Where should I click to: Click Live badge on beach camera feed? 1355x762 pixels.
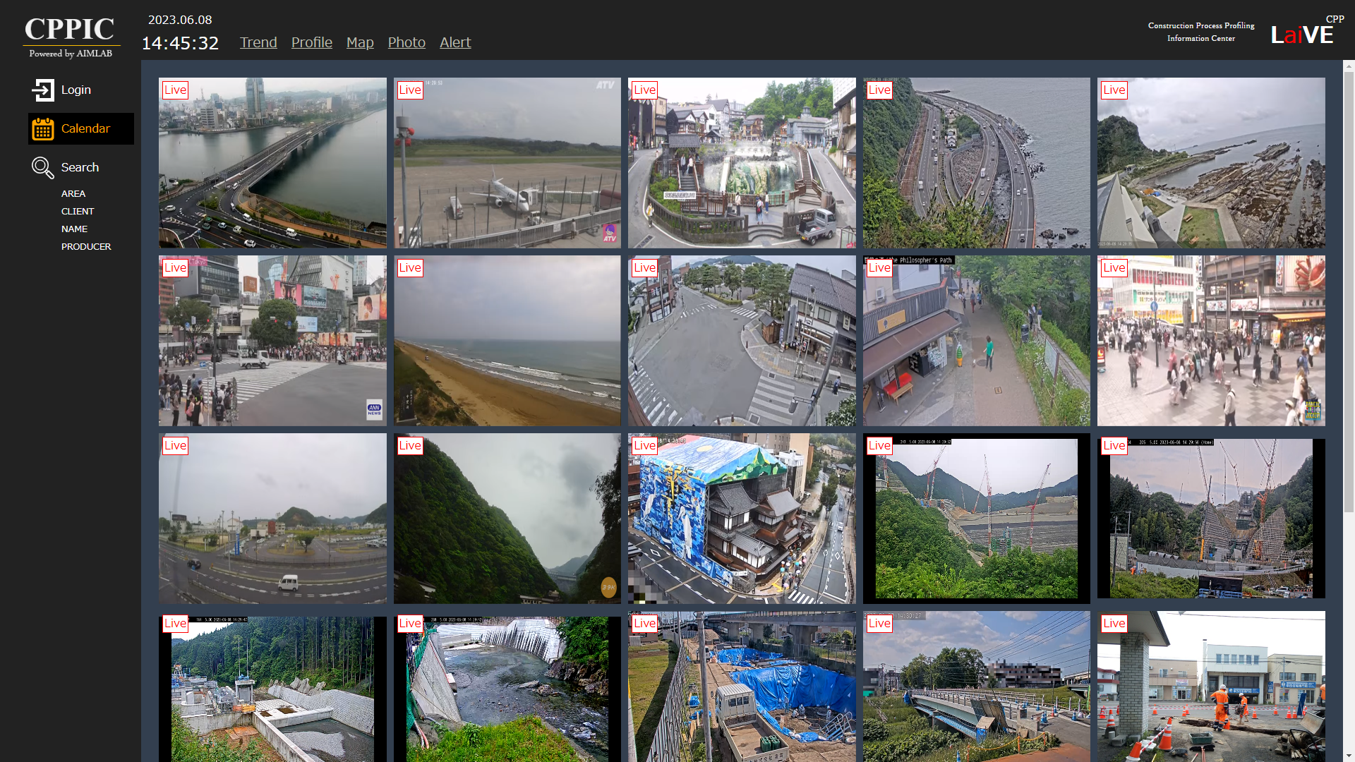point(409,267)
